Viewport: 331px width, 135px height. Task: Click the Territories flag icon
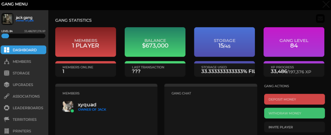7,119
